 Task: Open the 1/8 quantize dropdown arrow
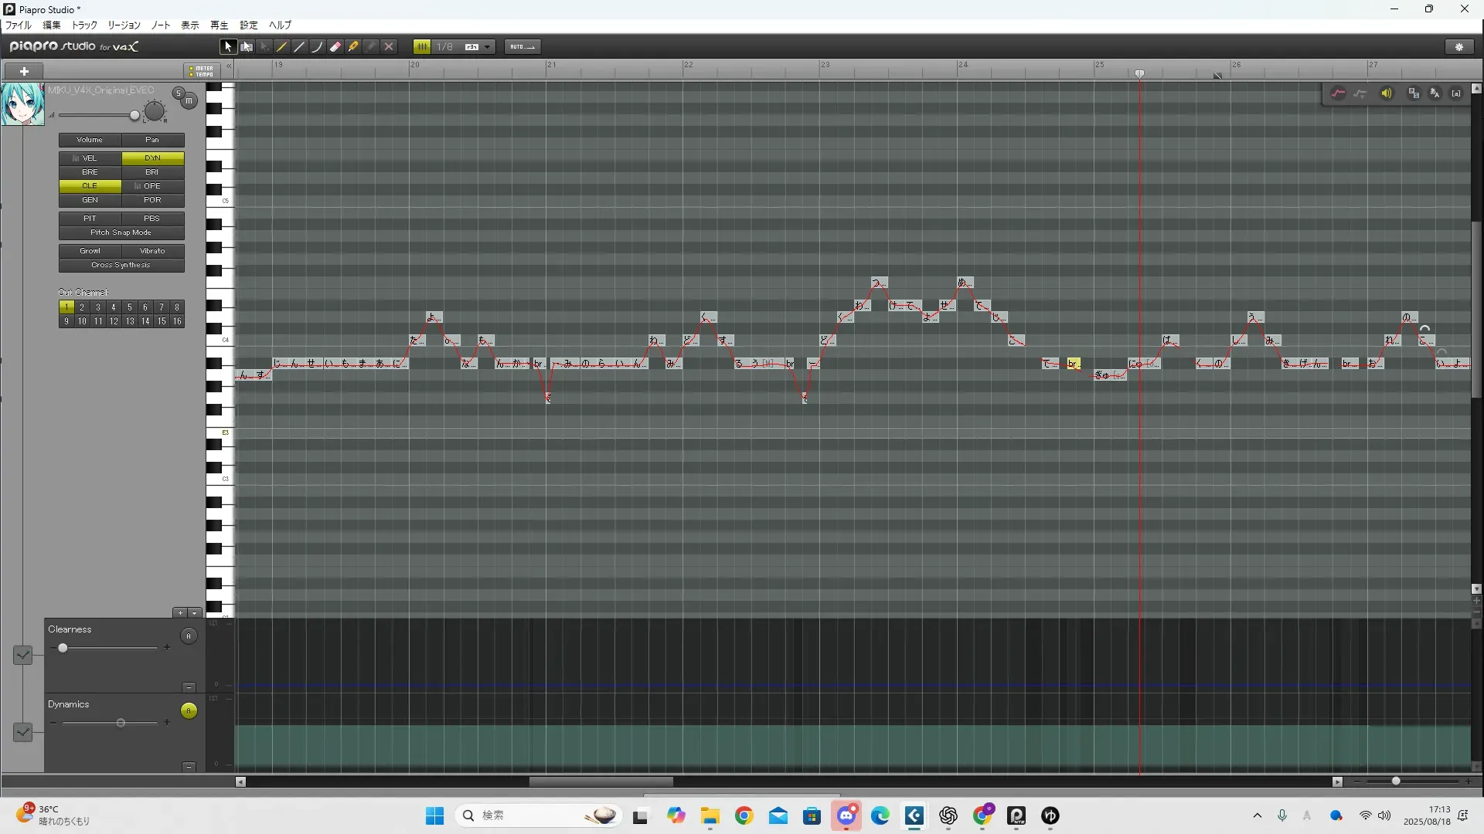(487, 47)
